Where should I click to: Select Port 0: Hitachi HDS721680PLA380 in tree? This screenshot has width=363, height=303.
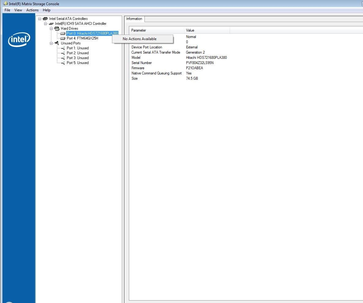pyautogui.click(x=92, y=33)
